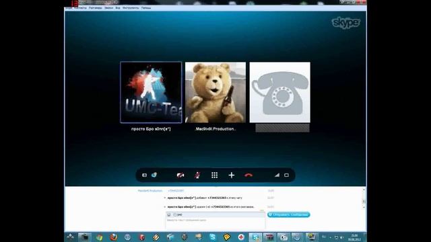Select teddy bear avatar of .Mac9in9l.Production
The height and width of the screenshot is (242, 431).
coord(215,92)
